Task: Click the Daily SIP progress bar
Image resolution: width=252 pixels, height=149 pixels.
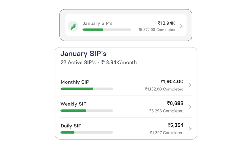Action: [86, 132]
